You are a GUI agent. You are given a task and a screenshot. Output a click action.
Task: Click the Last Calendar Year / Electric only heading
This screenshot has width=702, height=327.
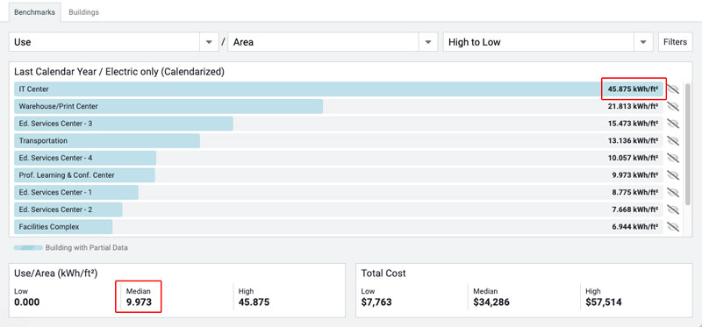(x=119, y=72)
